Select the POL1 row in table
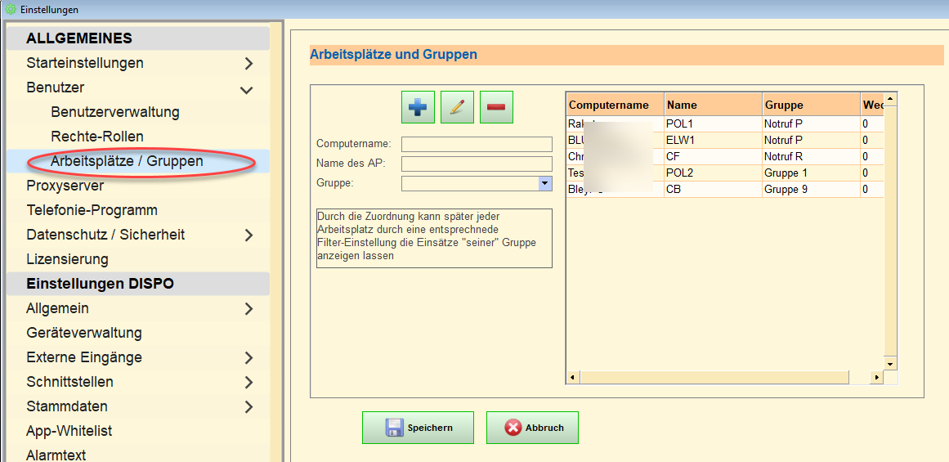 pos(711,123)
